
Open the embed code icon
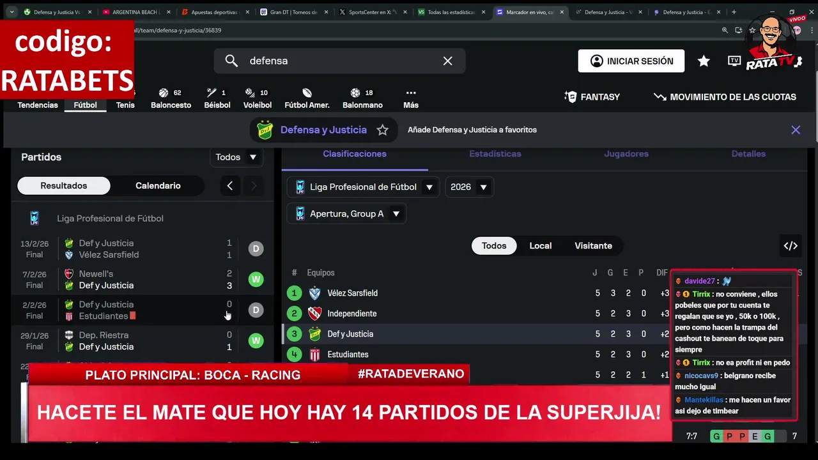(791, 246)
